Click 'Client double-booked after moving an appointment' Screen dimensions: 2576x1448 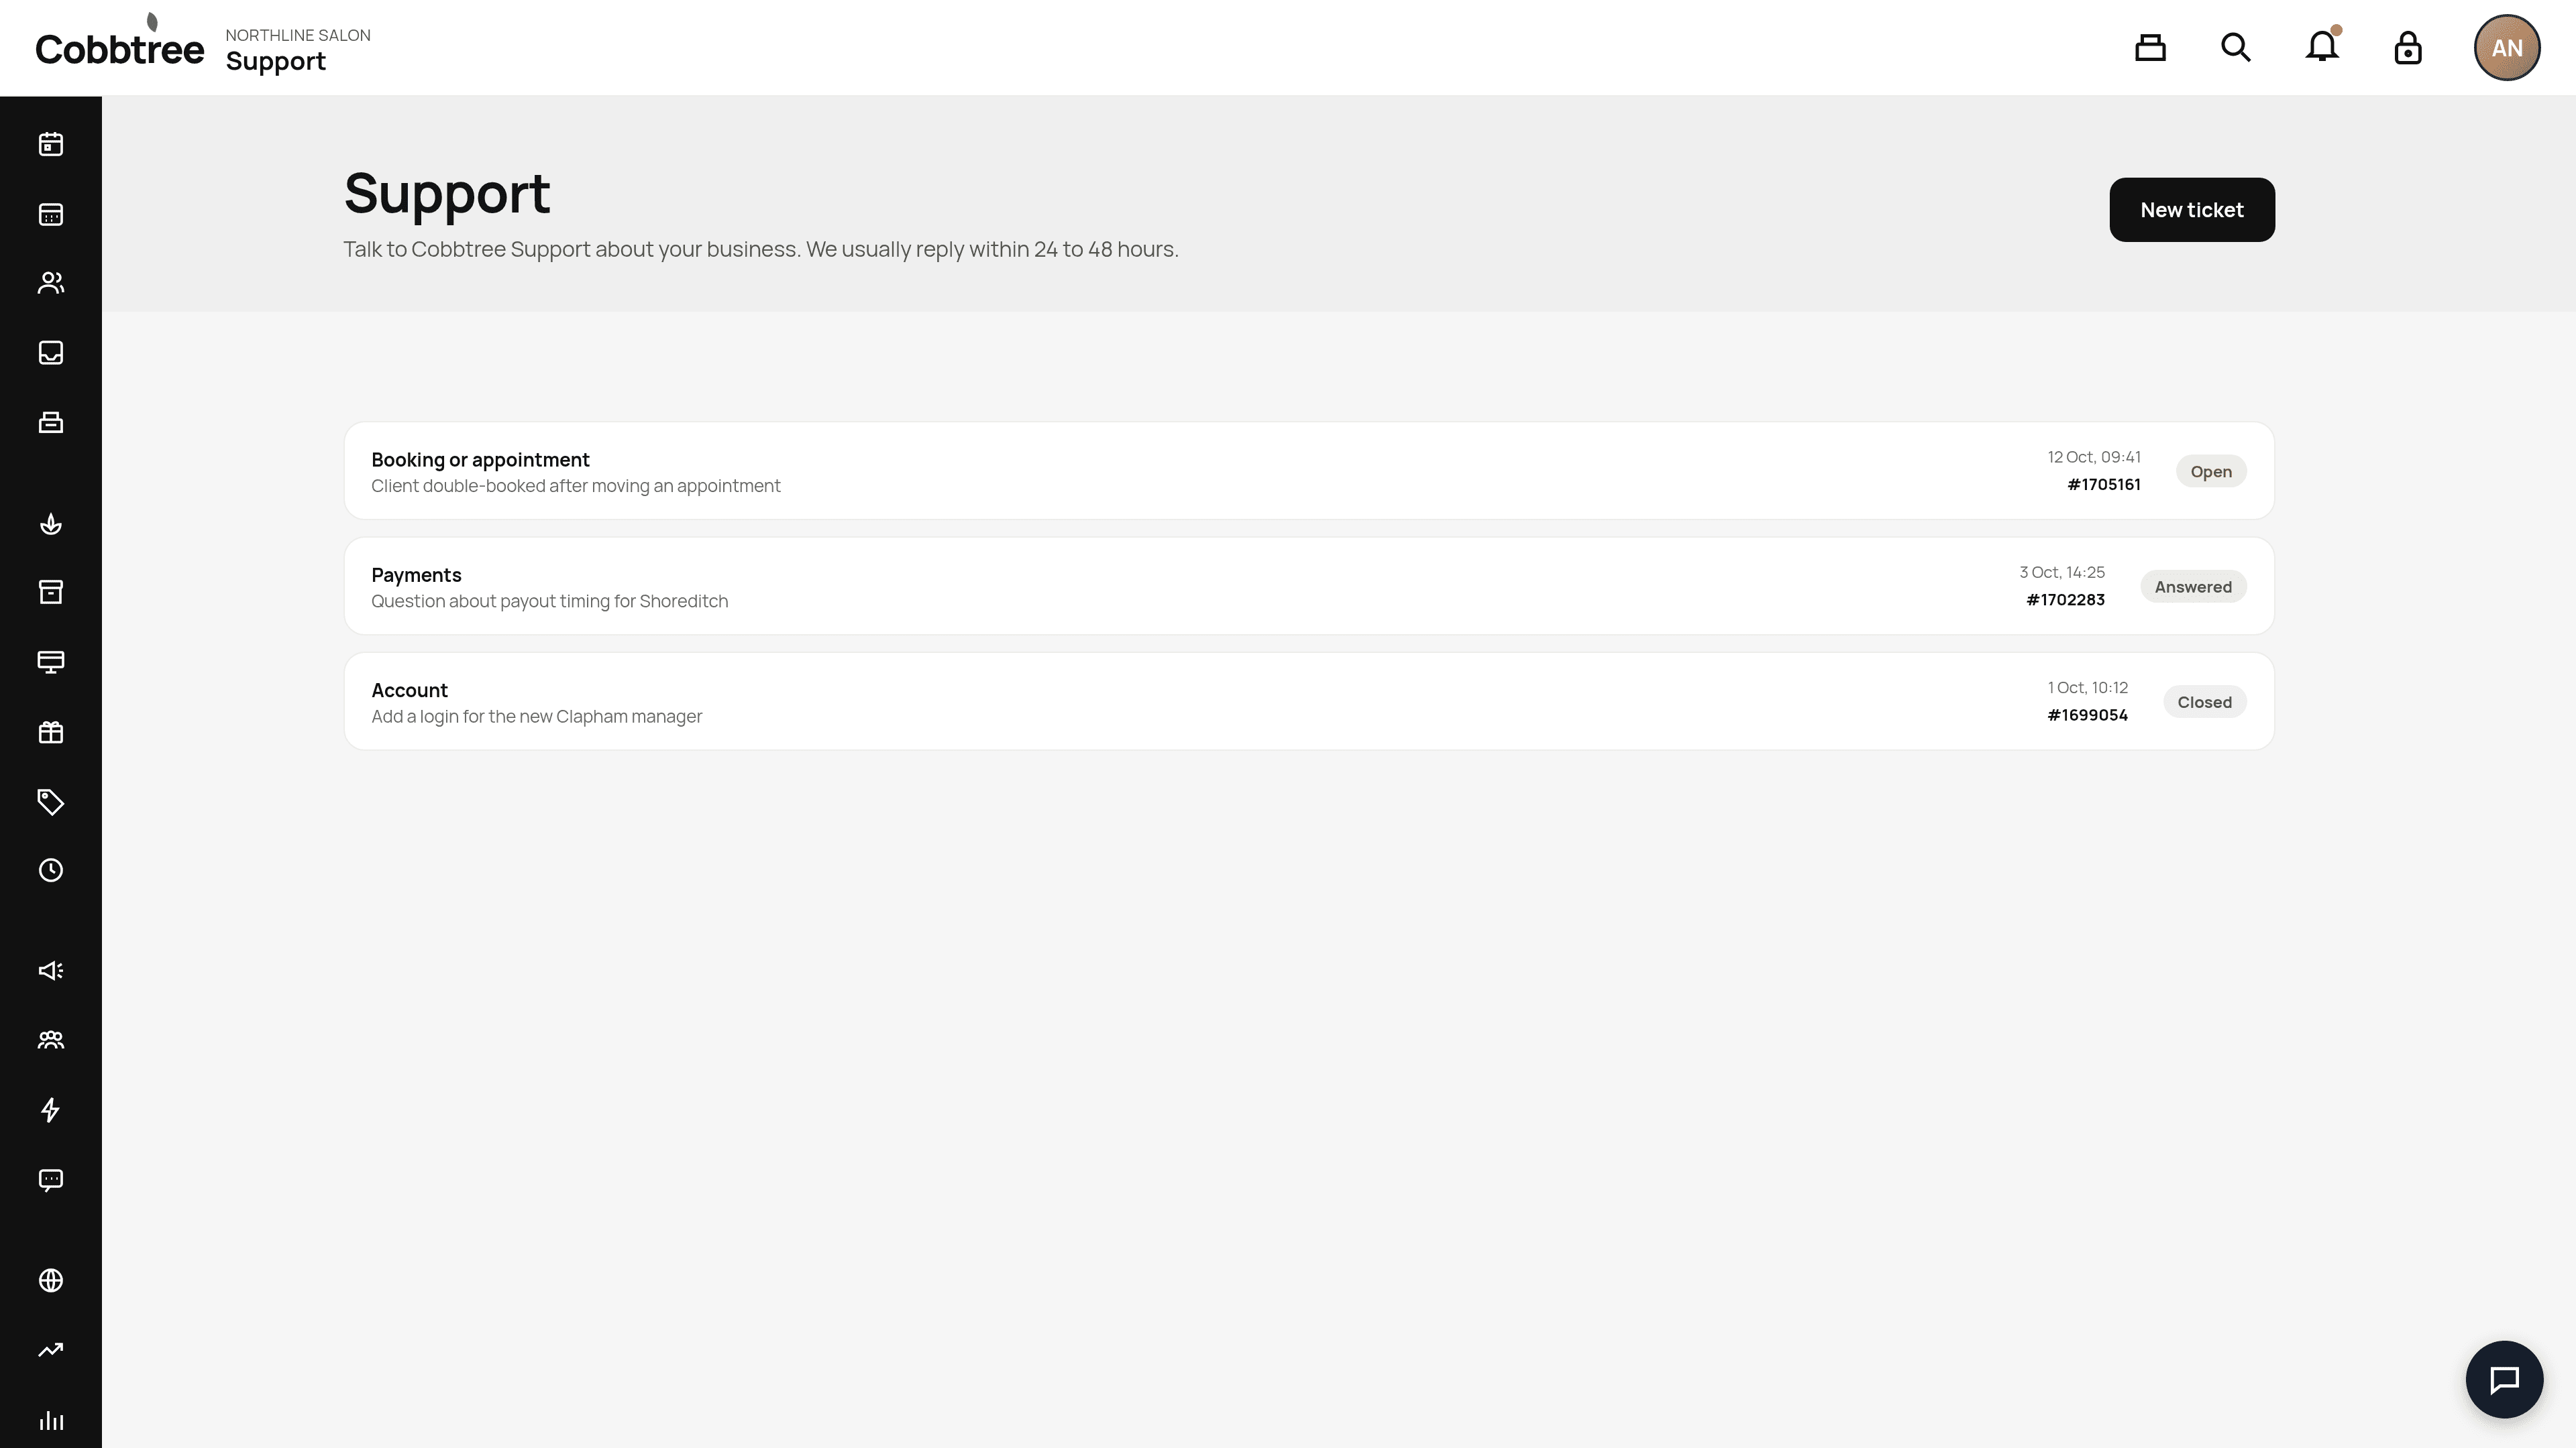tap(576, 485)
